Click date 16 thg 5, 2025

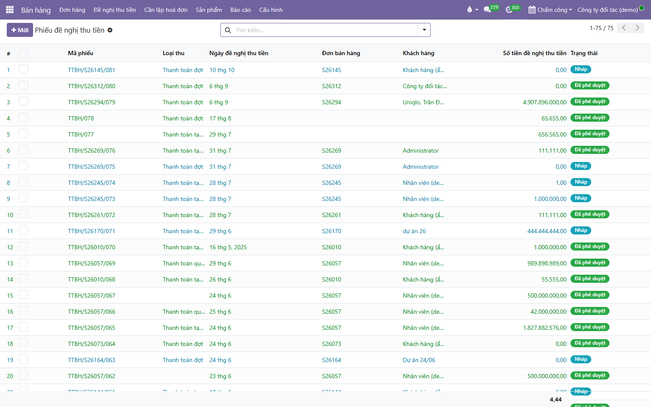pyautogui.click(x=228, y=247)
